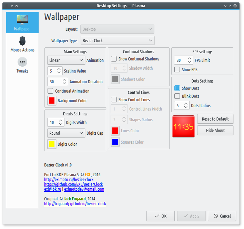Click the keep-above icon in title bar
The image size is (244, 229).
point(17,6)
